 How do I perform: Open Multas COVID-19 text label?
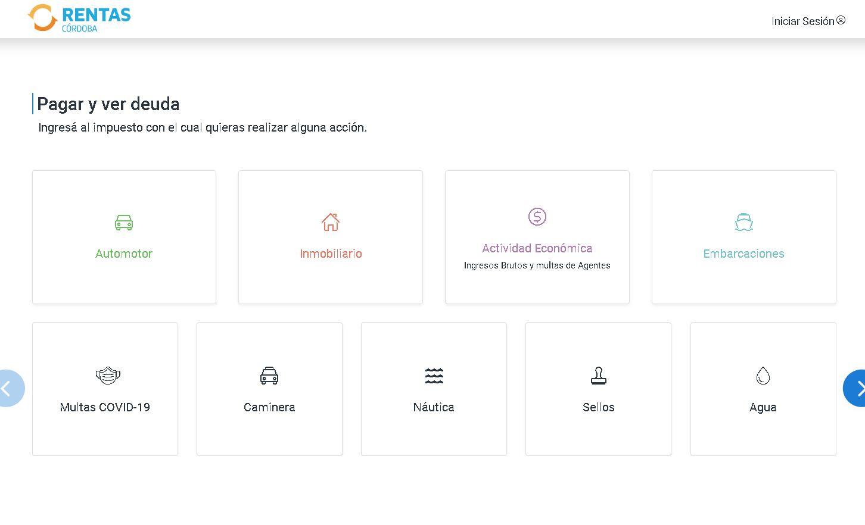tap(105, 407)
